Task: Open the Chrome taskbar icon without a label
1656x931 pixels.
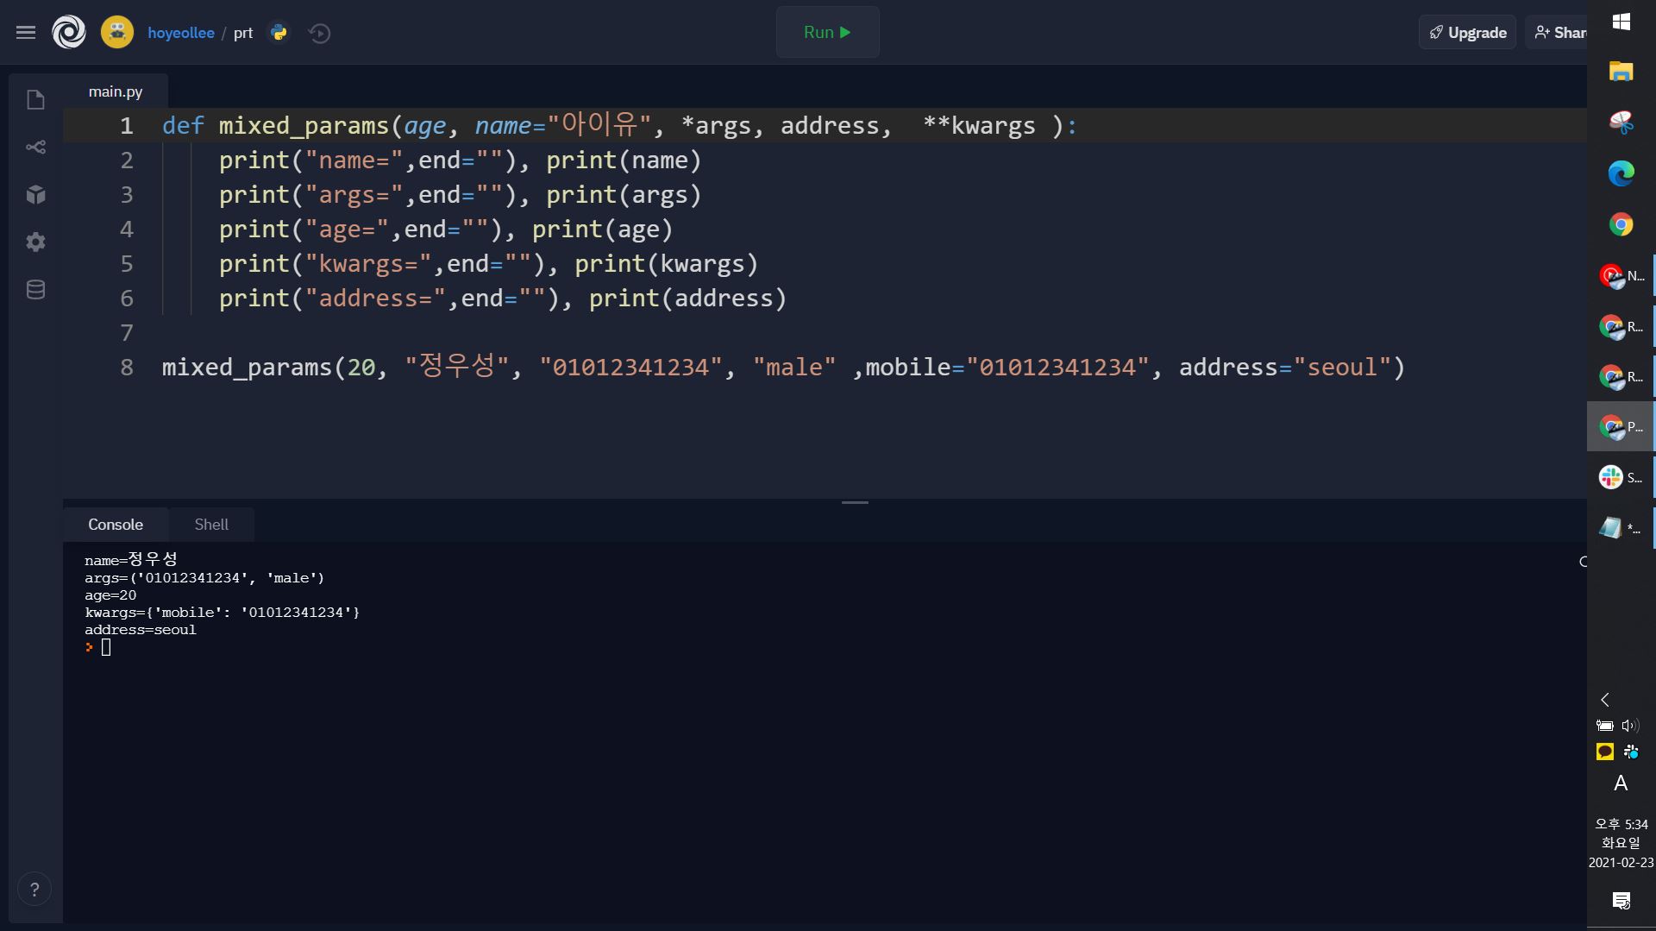Action: [1621, 224]
